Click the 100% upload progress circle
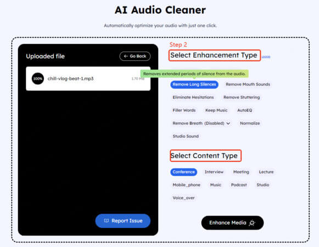Image resolution: width=319 pixels, height=247 pixels. [38, 78]
